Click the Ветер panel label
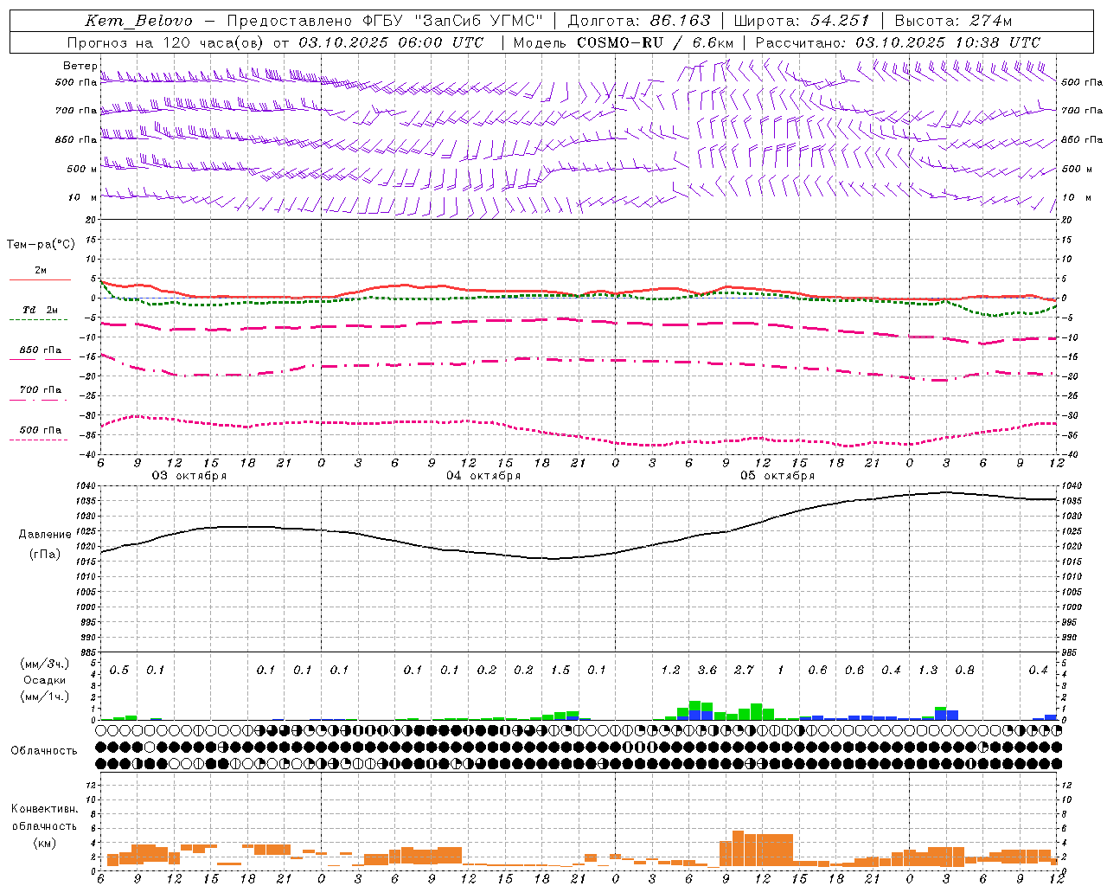1107x886 pixels. tap(80, 66)
